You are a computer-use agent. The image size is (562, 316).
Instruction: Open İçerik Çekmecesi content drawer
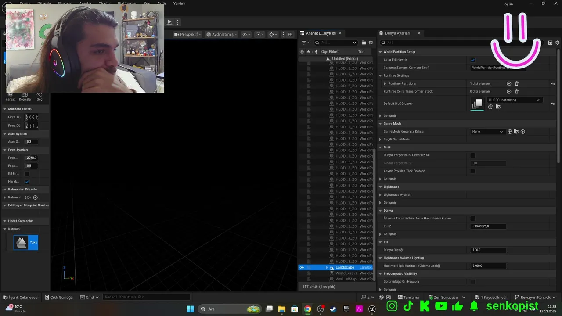point(21,297)
